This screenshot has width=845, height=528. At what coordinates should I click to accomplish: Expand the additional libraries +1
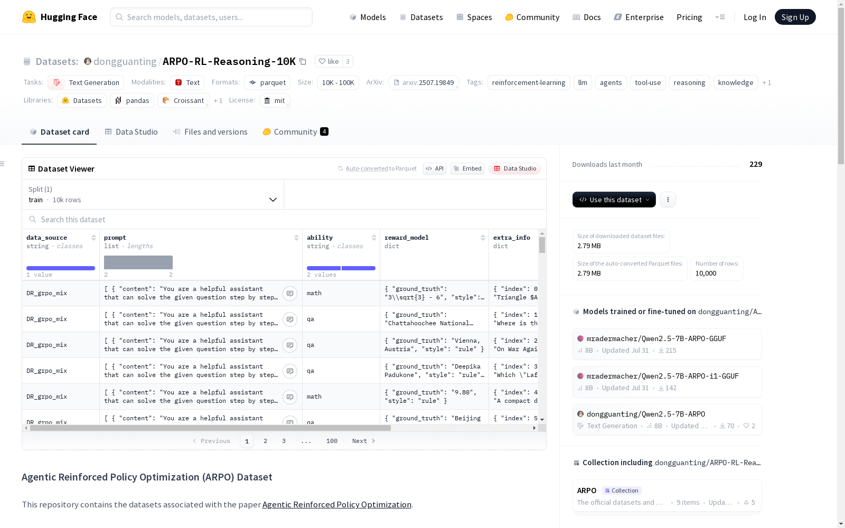click(x=218, y=101)
